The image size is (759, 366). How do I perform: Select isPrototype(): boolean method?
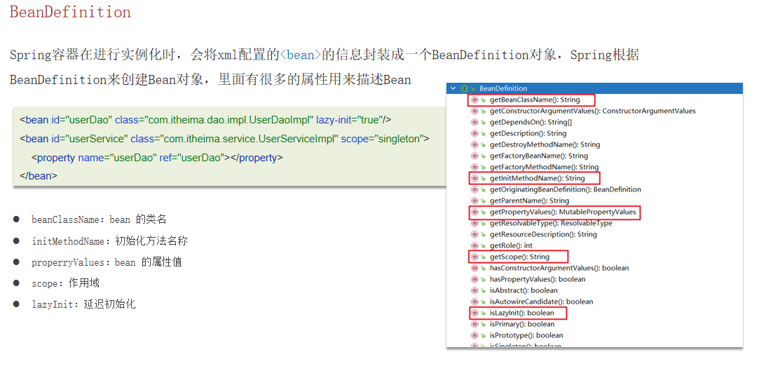point(526,335)
